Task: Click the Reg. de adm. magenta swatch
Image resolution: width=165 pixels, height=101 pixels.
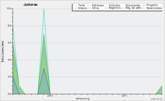Action: pos(123,8)
